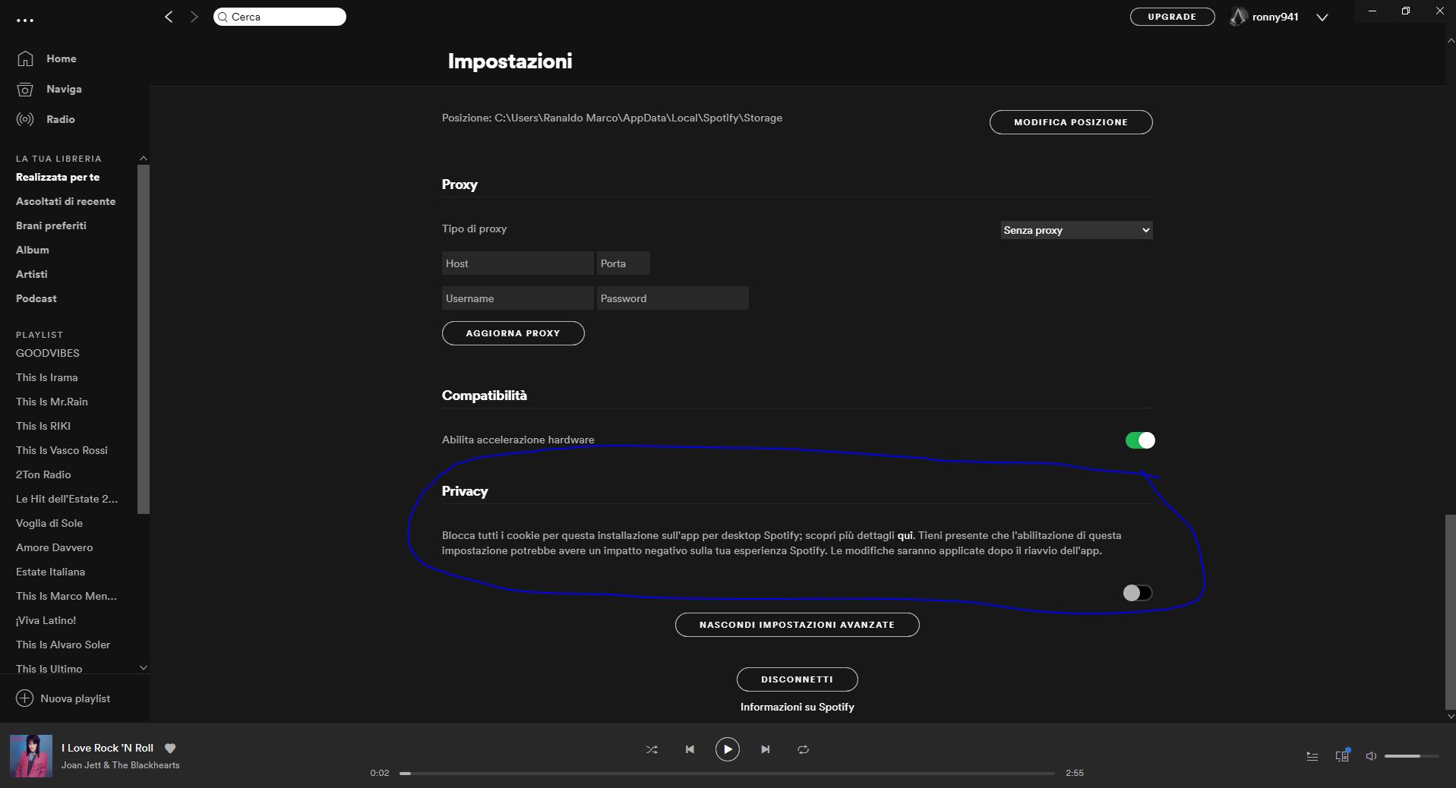This screenshot has width=1456, height=788.
Task: Skip to the next track
Action: tap(766, 749)
